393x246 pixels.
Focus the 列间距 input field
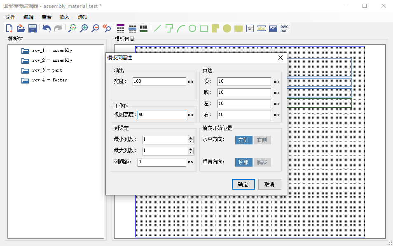coord(162,162)
